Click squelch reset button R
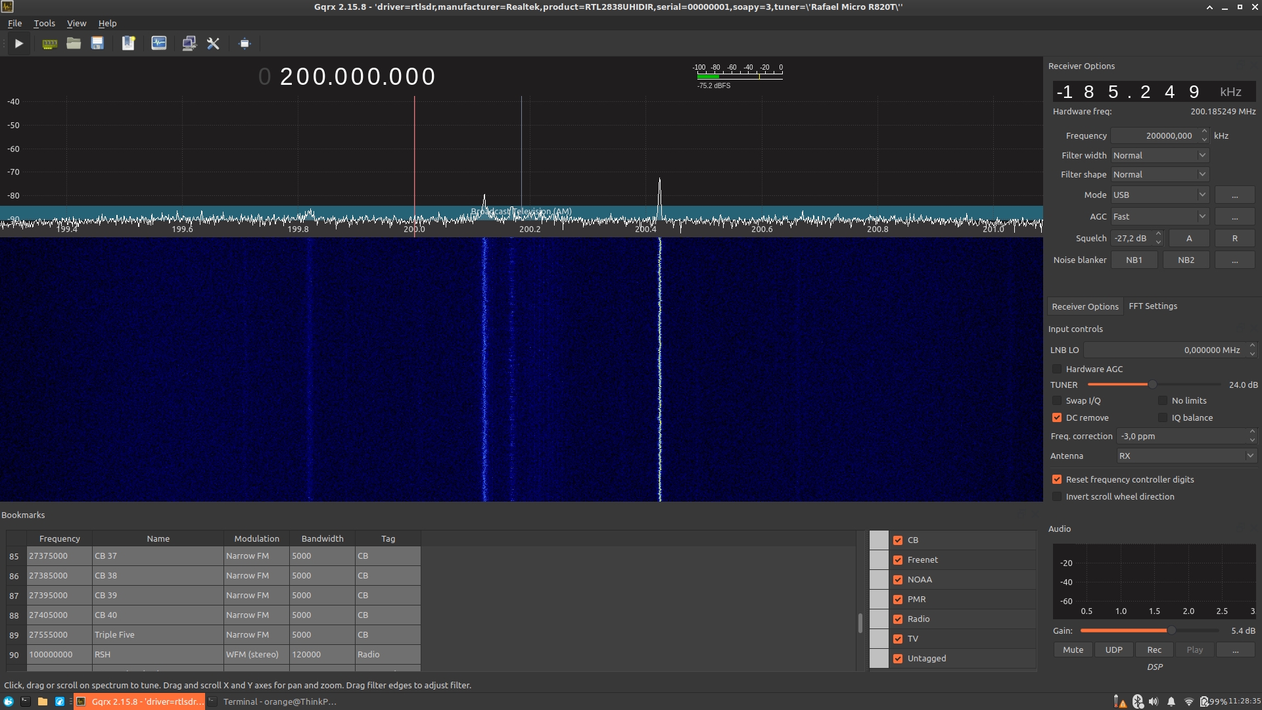The image size is (1262, 710). (x=1235, y=239)
